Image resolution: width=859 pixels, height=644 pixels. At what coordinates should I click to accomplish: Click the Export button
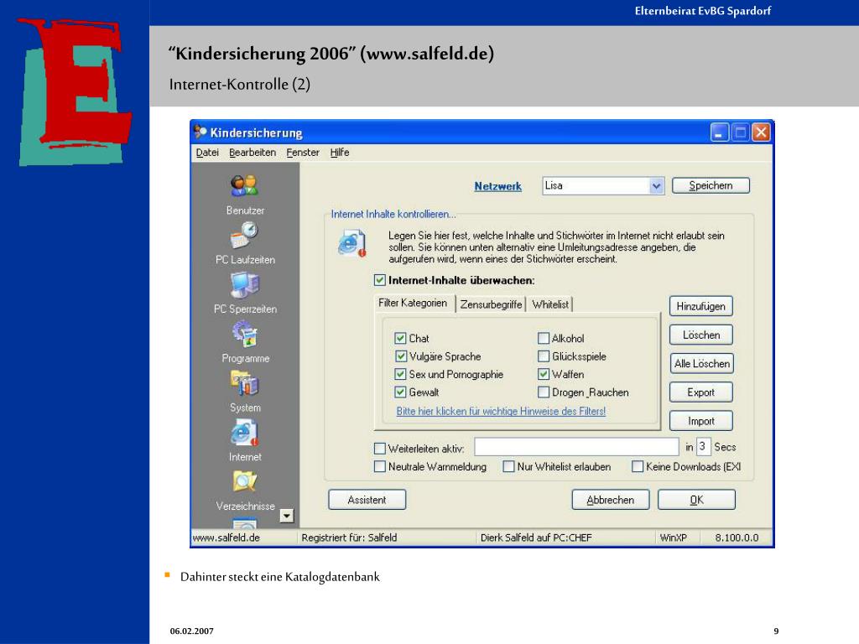click(x=701, y=392)
